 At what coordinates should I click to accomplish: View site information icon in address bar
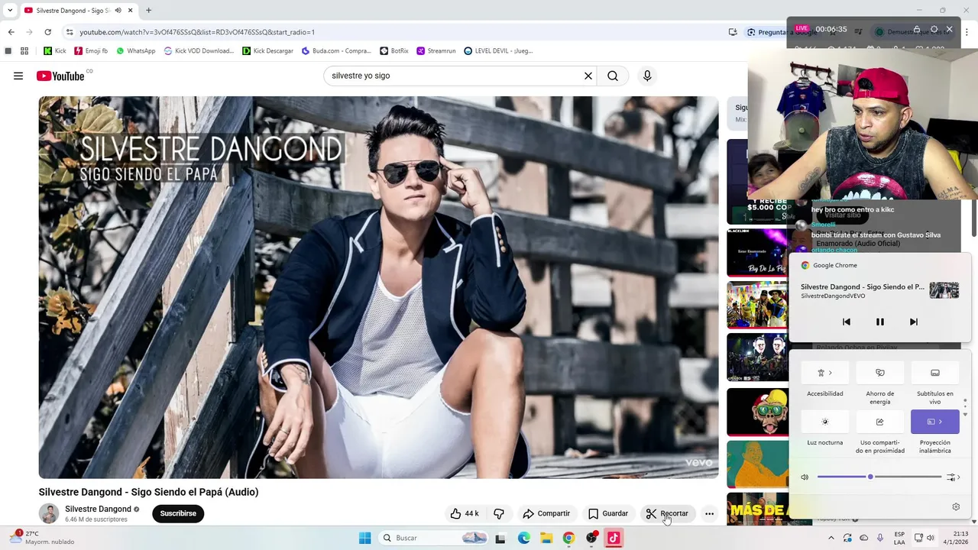click(70, 32)
